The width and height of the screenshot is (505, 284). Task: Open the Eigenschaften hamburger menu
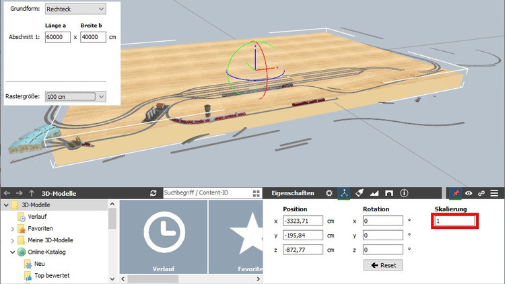(494, 193)
